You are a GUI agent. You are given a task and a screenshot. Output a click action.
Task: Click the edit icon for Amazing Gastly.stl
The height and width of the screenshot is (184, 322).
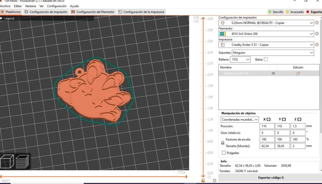tap(298, 73)
